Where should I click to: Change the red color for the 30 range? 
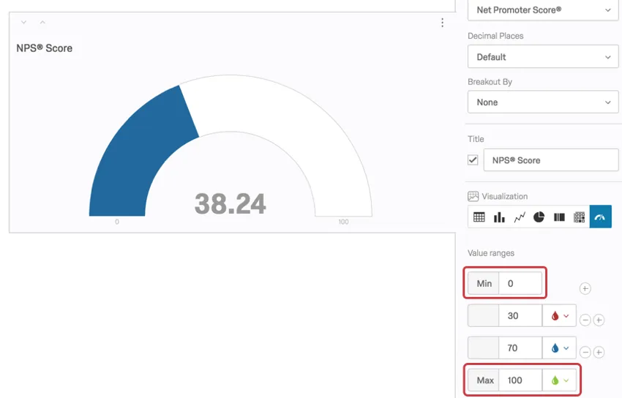[559, 316]
